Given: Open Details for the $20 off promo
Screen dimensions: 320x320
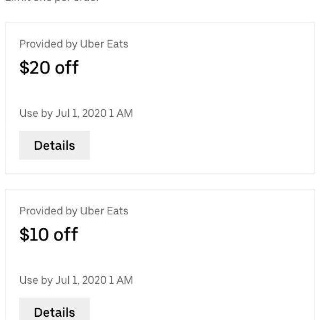Looking at the screenshot, I should click(x=54, y=145).
